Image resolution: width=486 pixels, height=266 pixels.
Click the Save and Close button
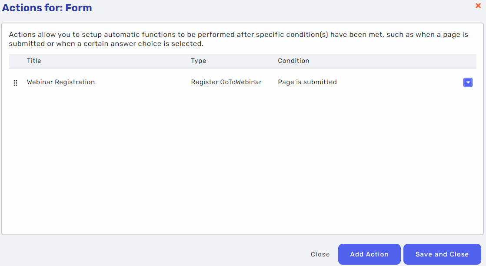[x=442, y=254]
